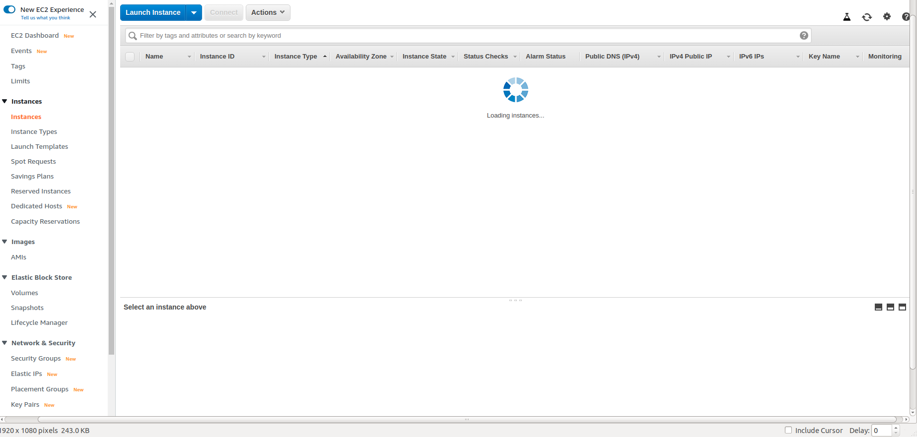Screen dimensions: 917x437
Task: Increase the Delay value with the up arrow
Action: tap(896, 428)
